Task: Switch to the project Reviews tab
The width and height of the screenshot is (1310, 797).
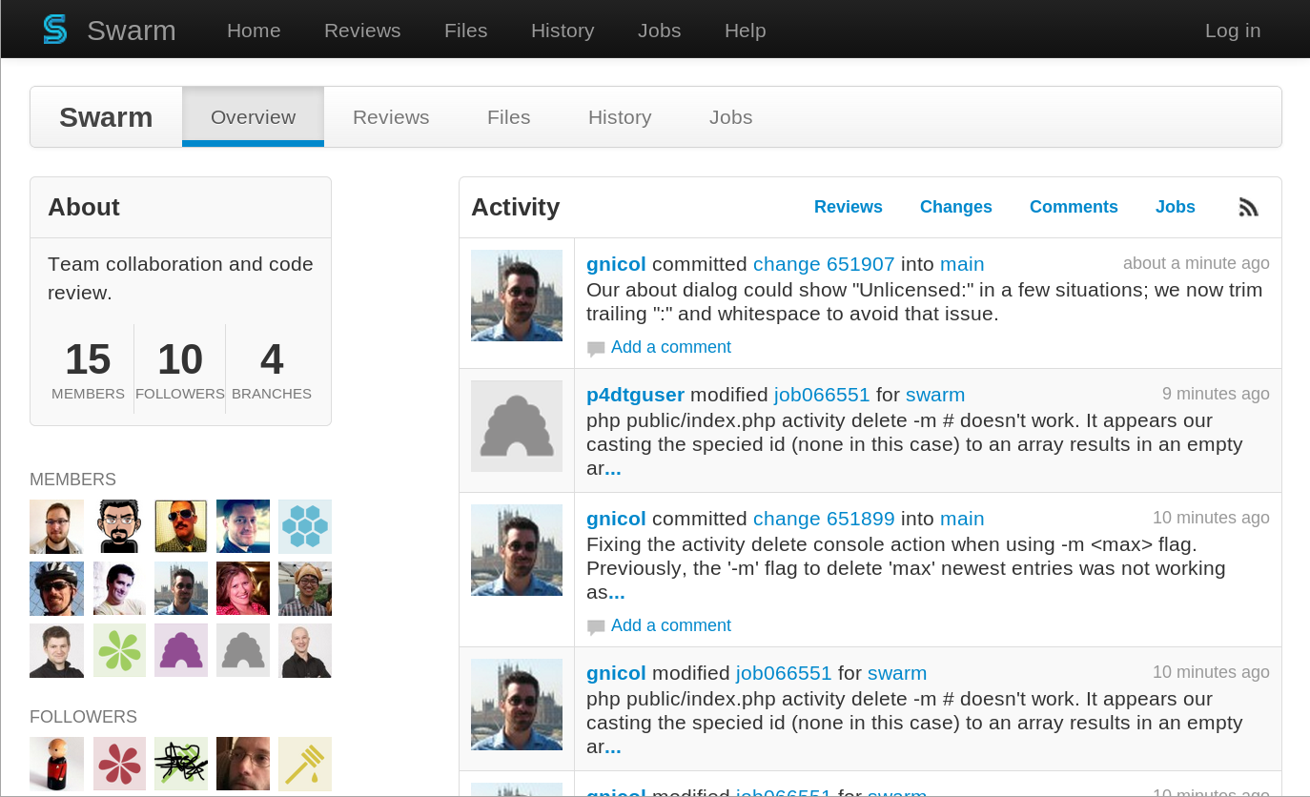Action: pos(391,117)
